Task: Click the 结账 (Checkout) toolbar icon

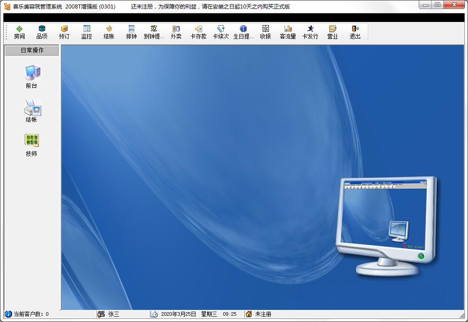Action: pyautogui.click(x=109, y=32)
